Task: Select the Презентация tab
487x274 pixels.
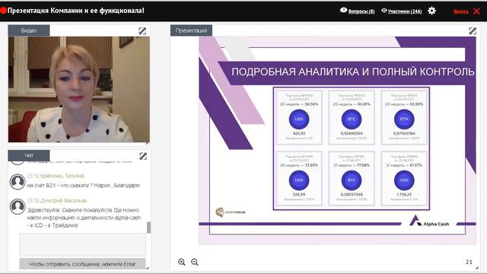Action: click(x=191, y=30)
